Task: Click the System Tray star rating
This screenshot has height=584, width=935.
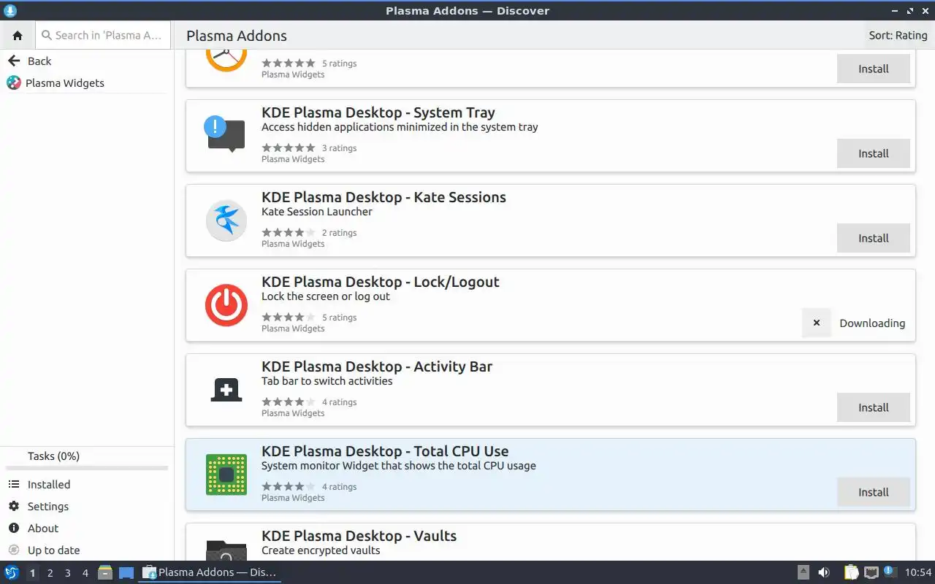Action: pos(289,148)
